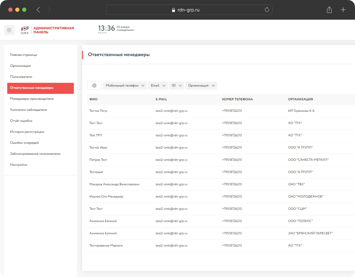This screenshot has height=277, width=355.
Task: Click the browser share icon
Action: pos(329,10)
